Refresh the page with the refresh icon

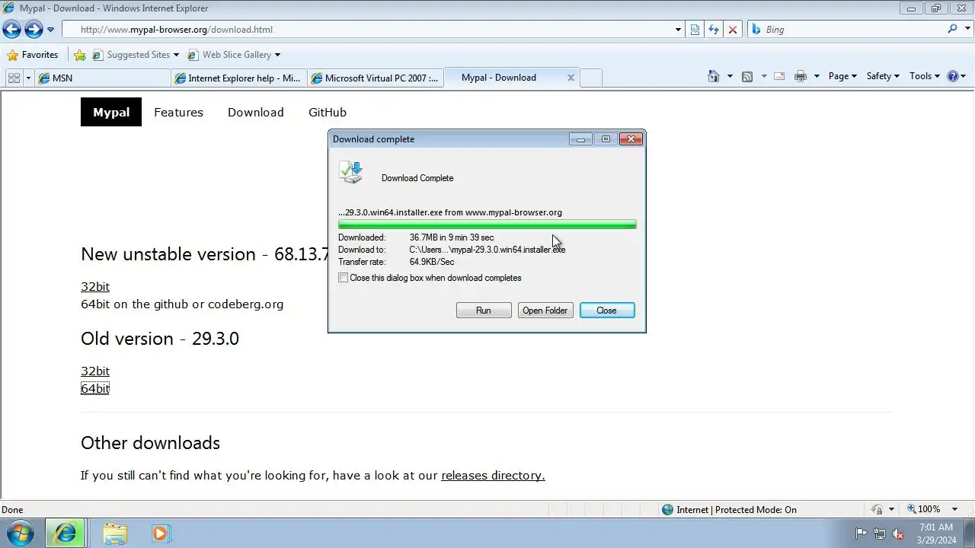coord(714,30)
